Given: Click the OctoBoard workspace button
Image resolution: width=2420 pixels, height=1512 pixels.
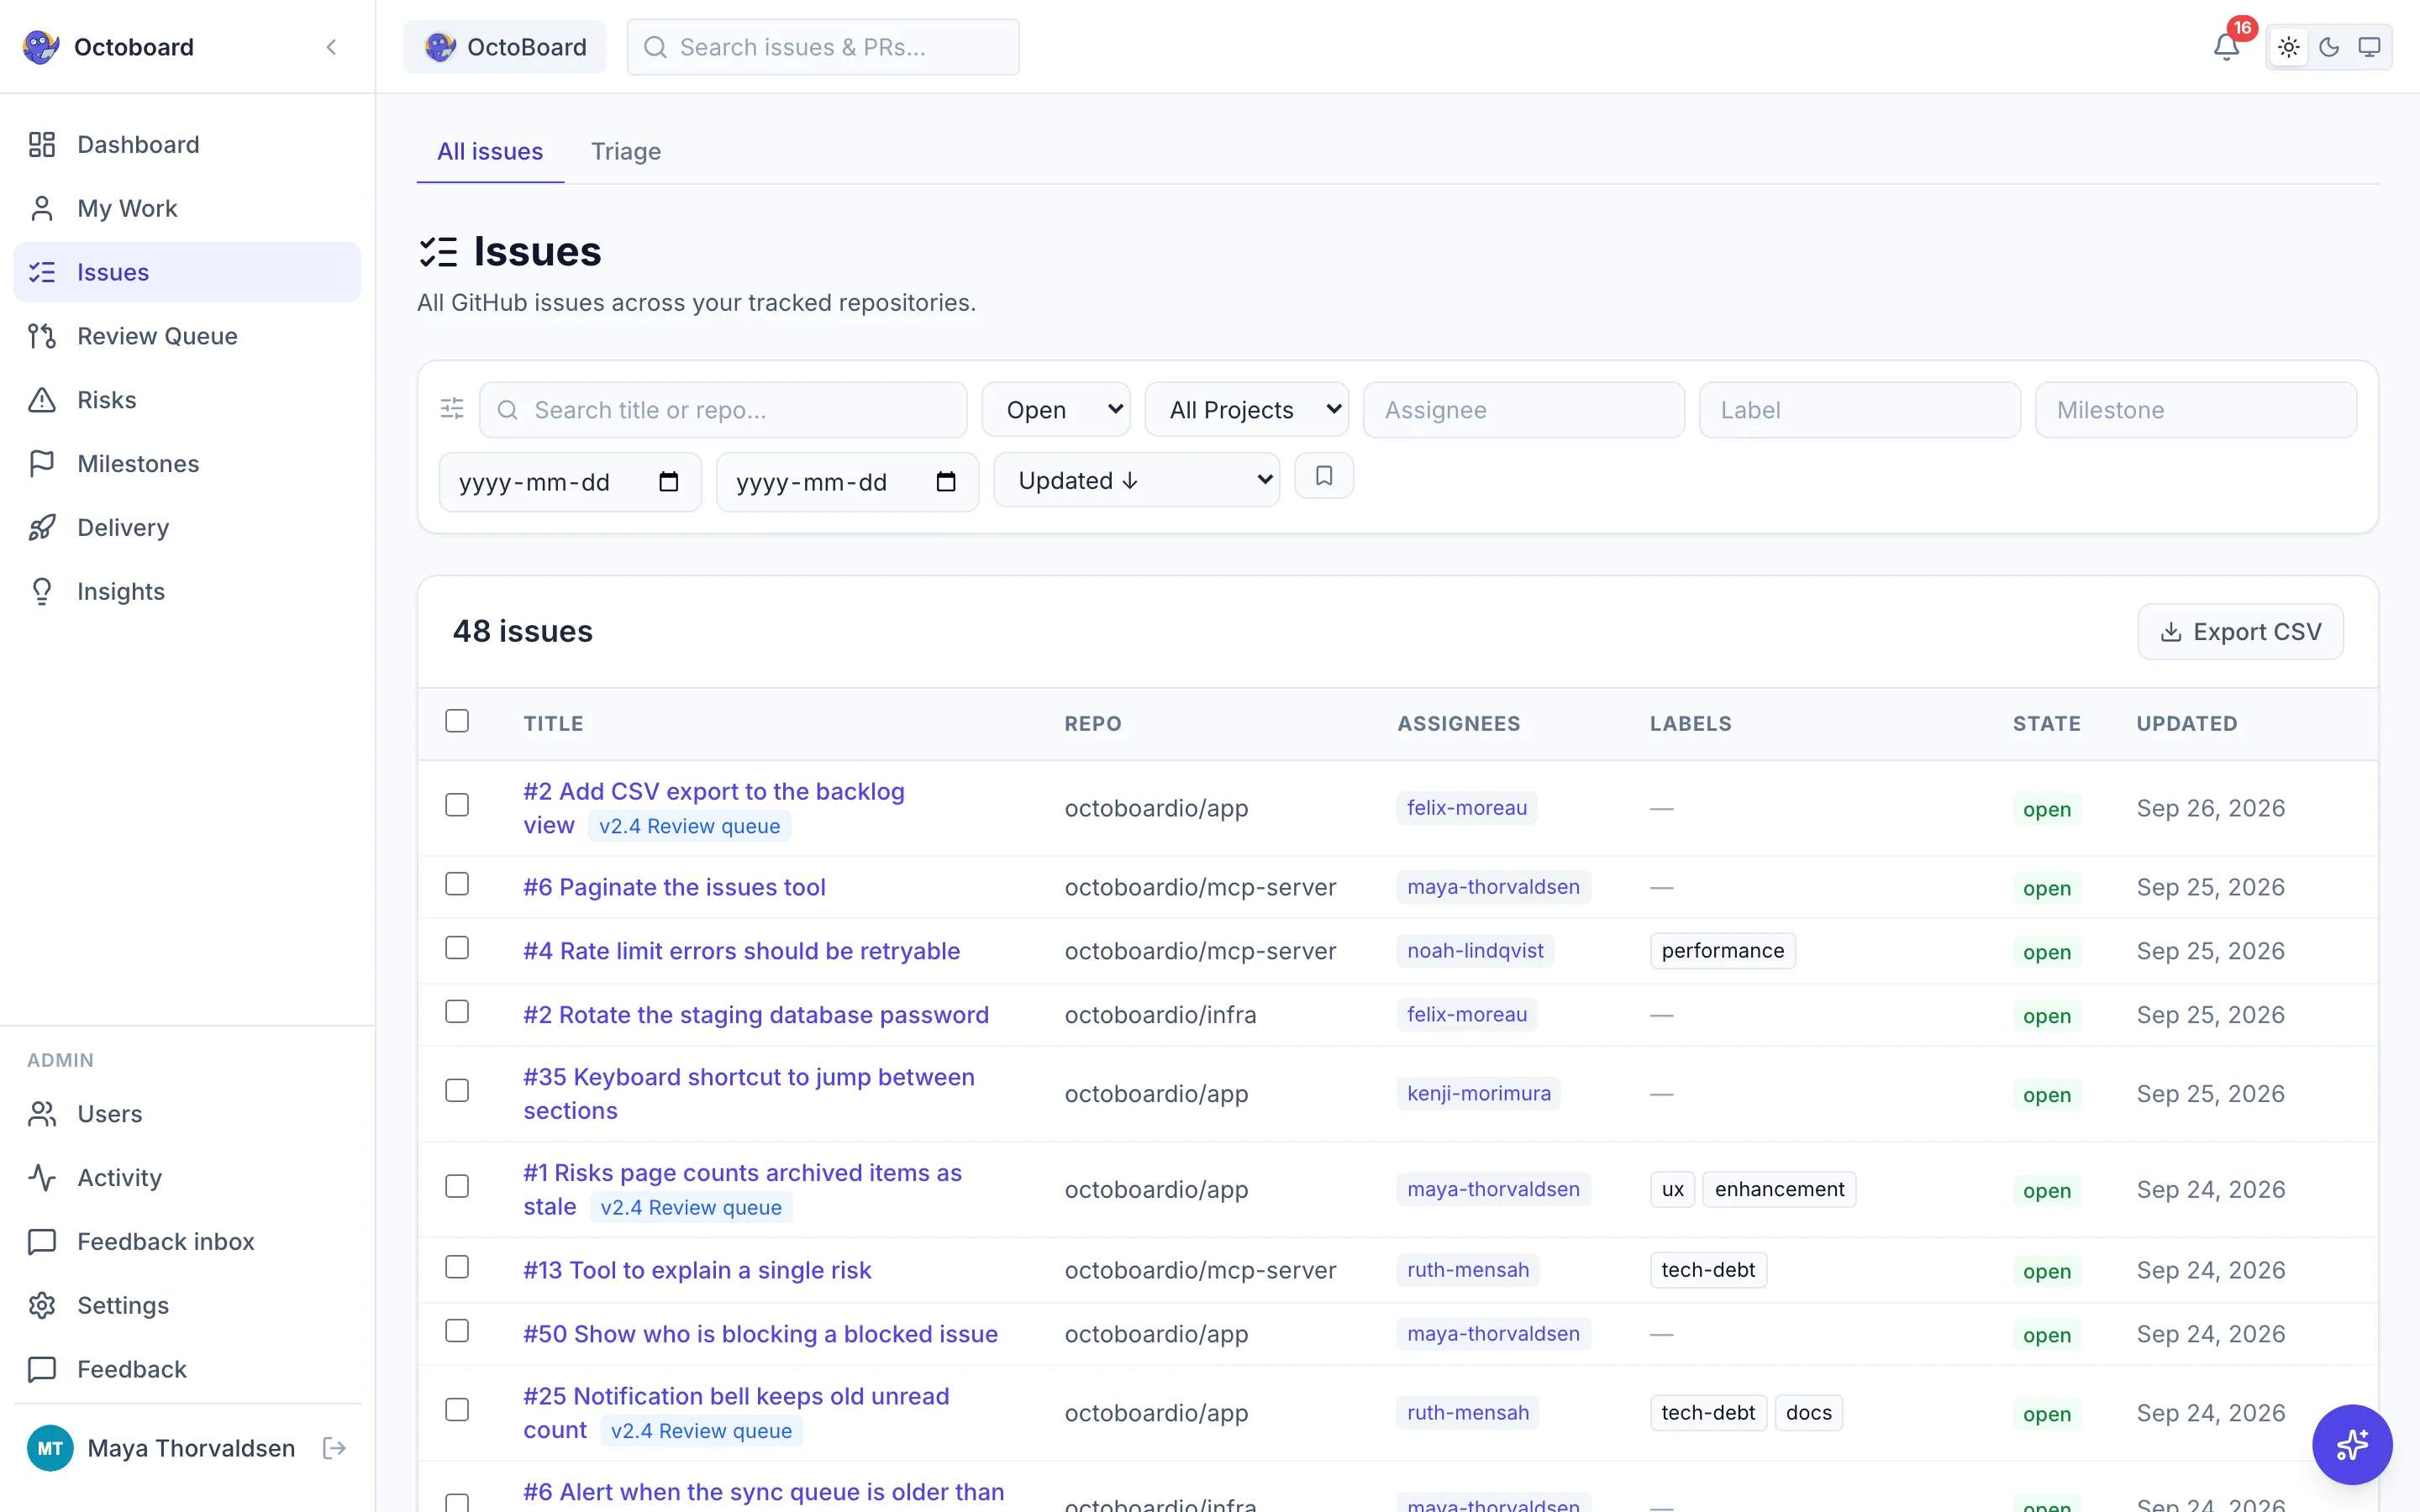Looking at the screenshot, I should click(x=505, y=47).
